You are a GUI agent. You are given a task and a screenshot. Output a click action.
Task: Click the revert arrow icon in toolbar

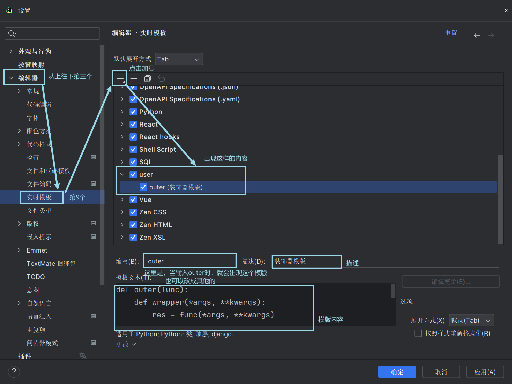[x=161, y=78]
